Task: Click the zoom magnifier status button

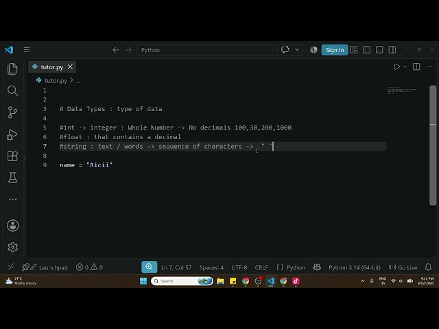Action: (x=150, y=267)
